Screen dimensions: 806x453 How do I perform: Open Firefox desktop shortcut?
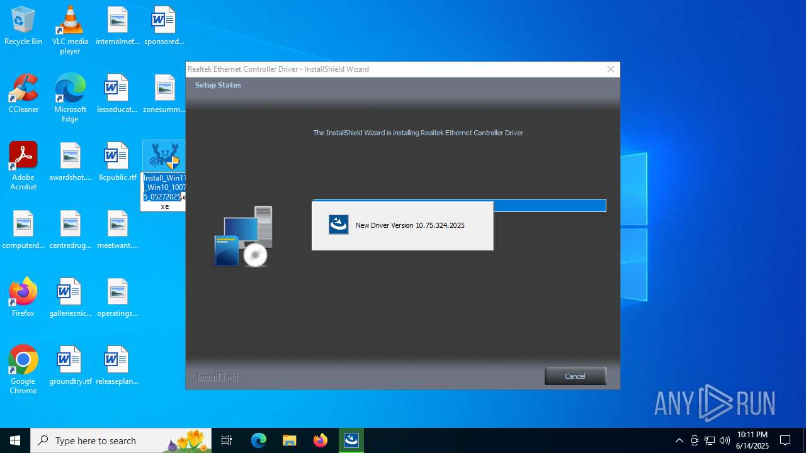(x=23, y=298)
